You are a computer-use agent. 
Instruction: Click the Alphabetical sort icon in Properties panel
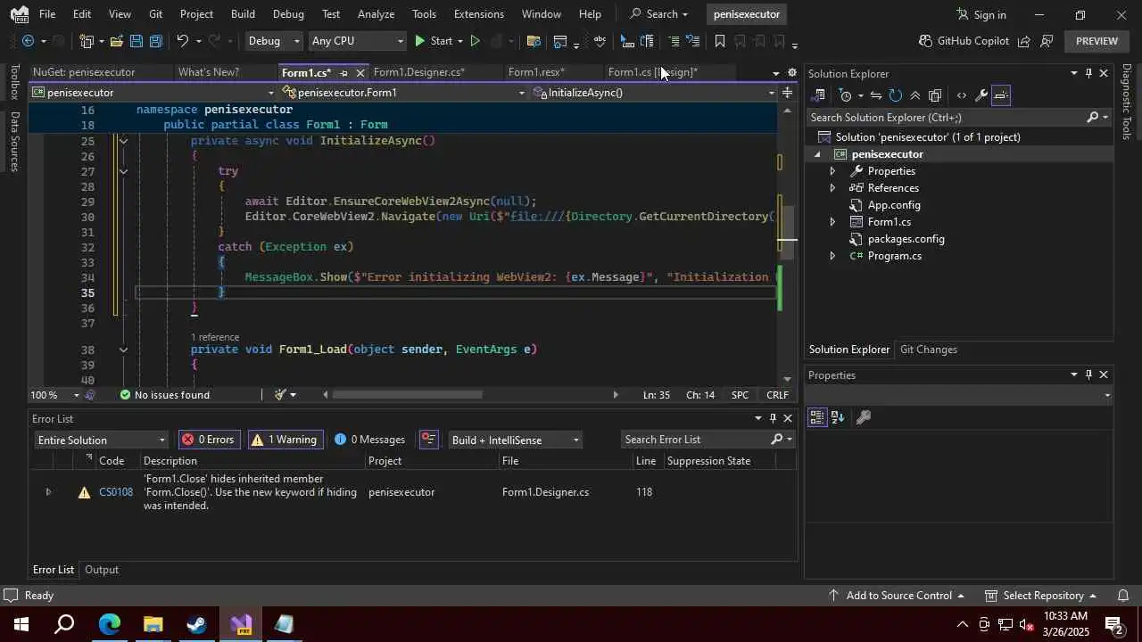[838, 417]
